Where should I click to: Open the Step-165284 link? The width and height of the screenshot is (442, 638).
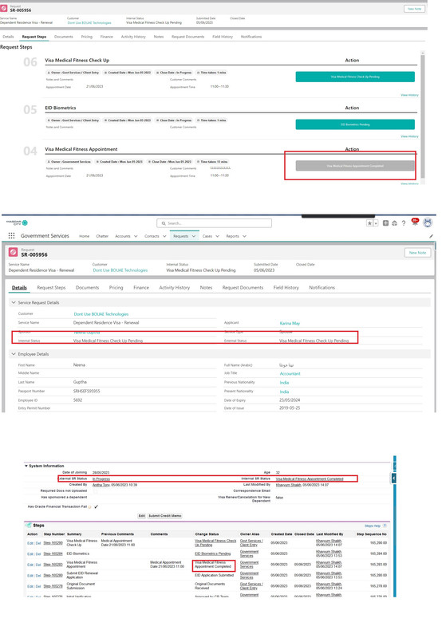coord(53,553)
